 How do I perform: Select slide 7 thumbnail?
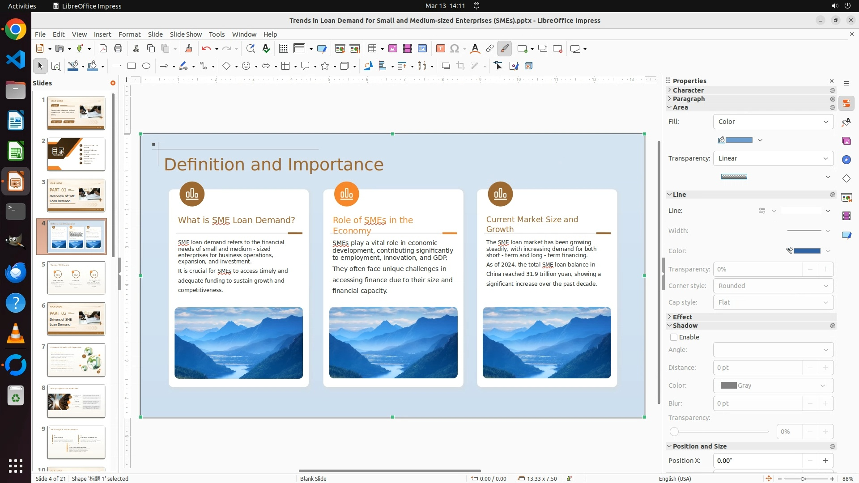tap(76, 360)
